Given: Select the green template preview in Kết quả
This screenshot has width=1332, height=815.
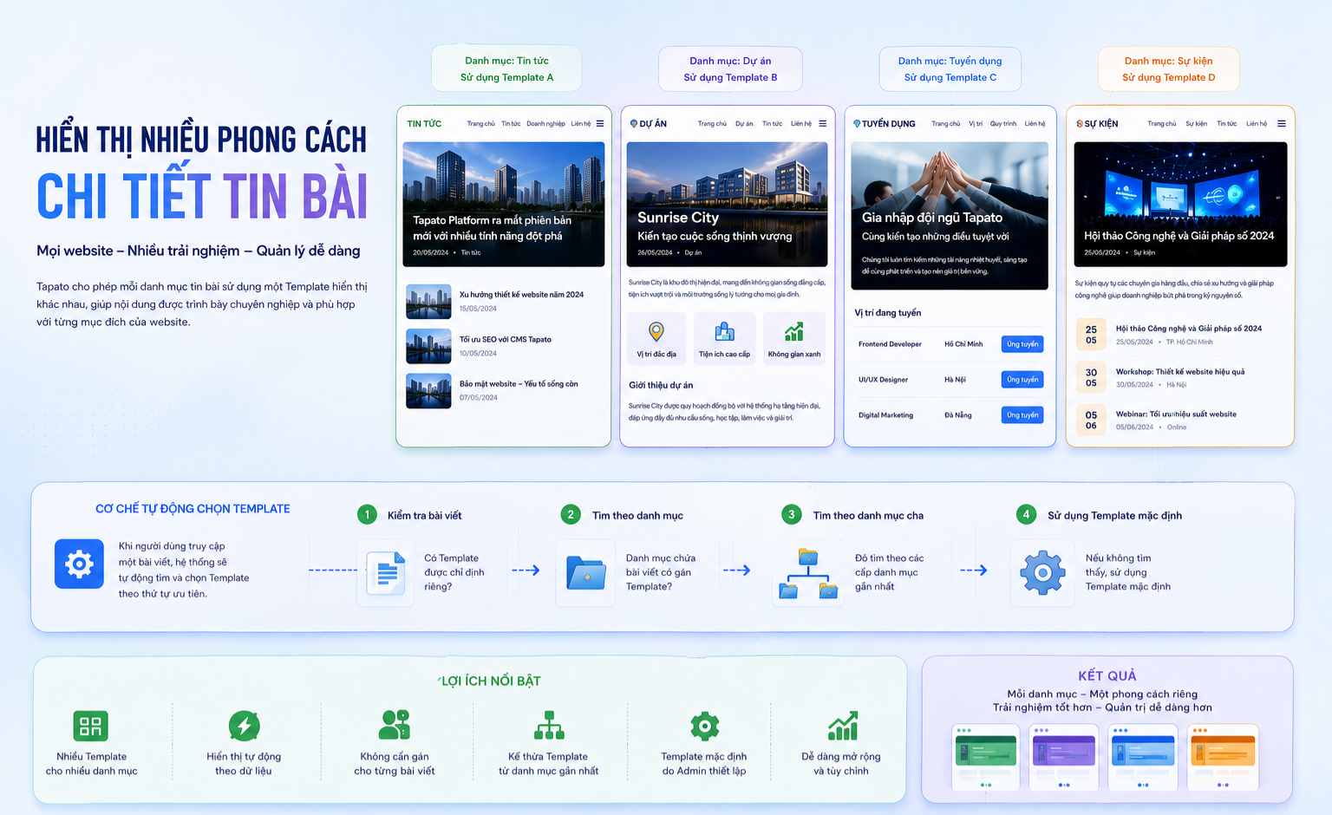Looking at the screenshot, I should pos(986,756).
